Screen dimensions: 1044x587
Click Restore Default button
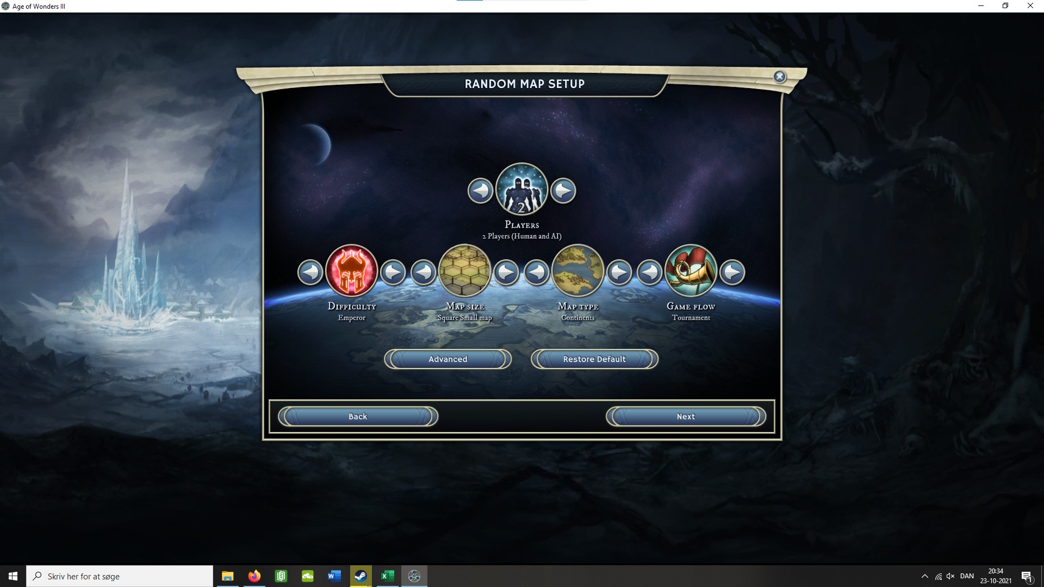click(x=595, y=359)
